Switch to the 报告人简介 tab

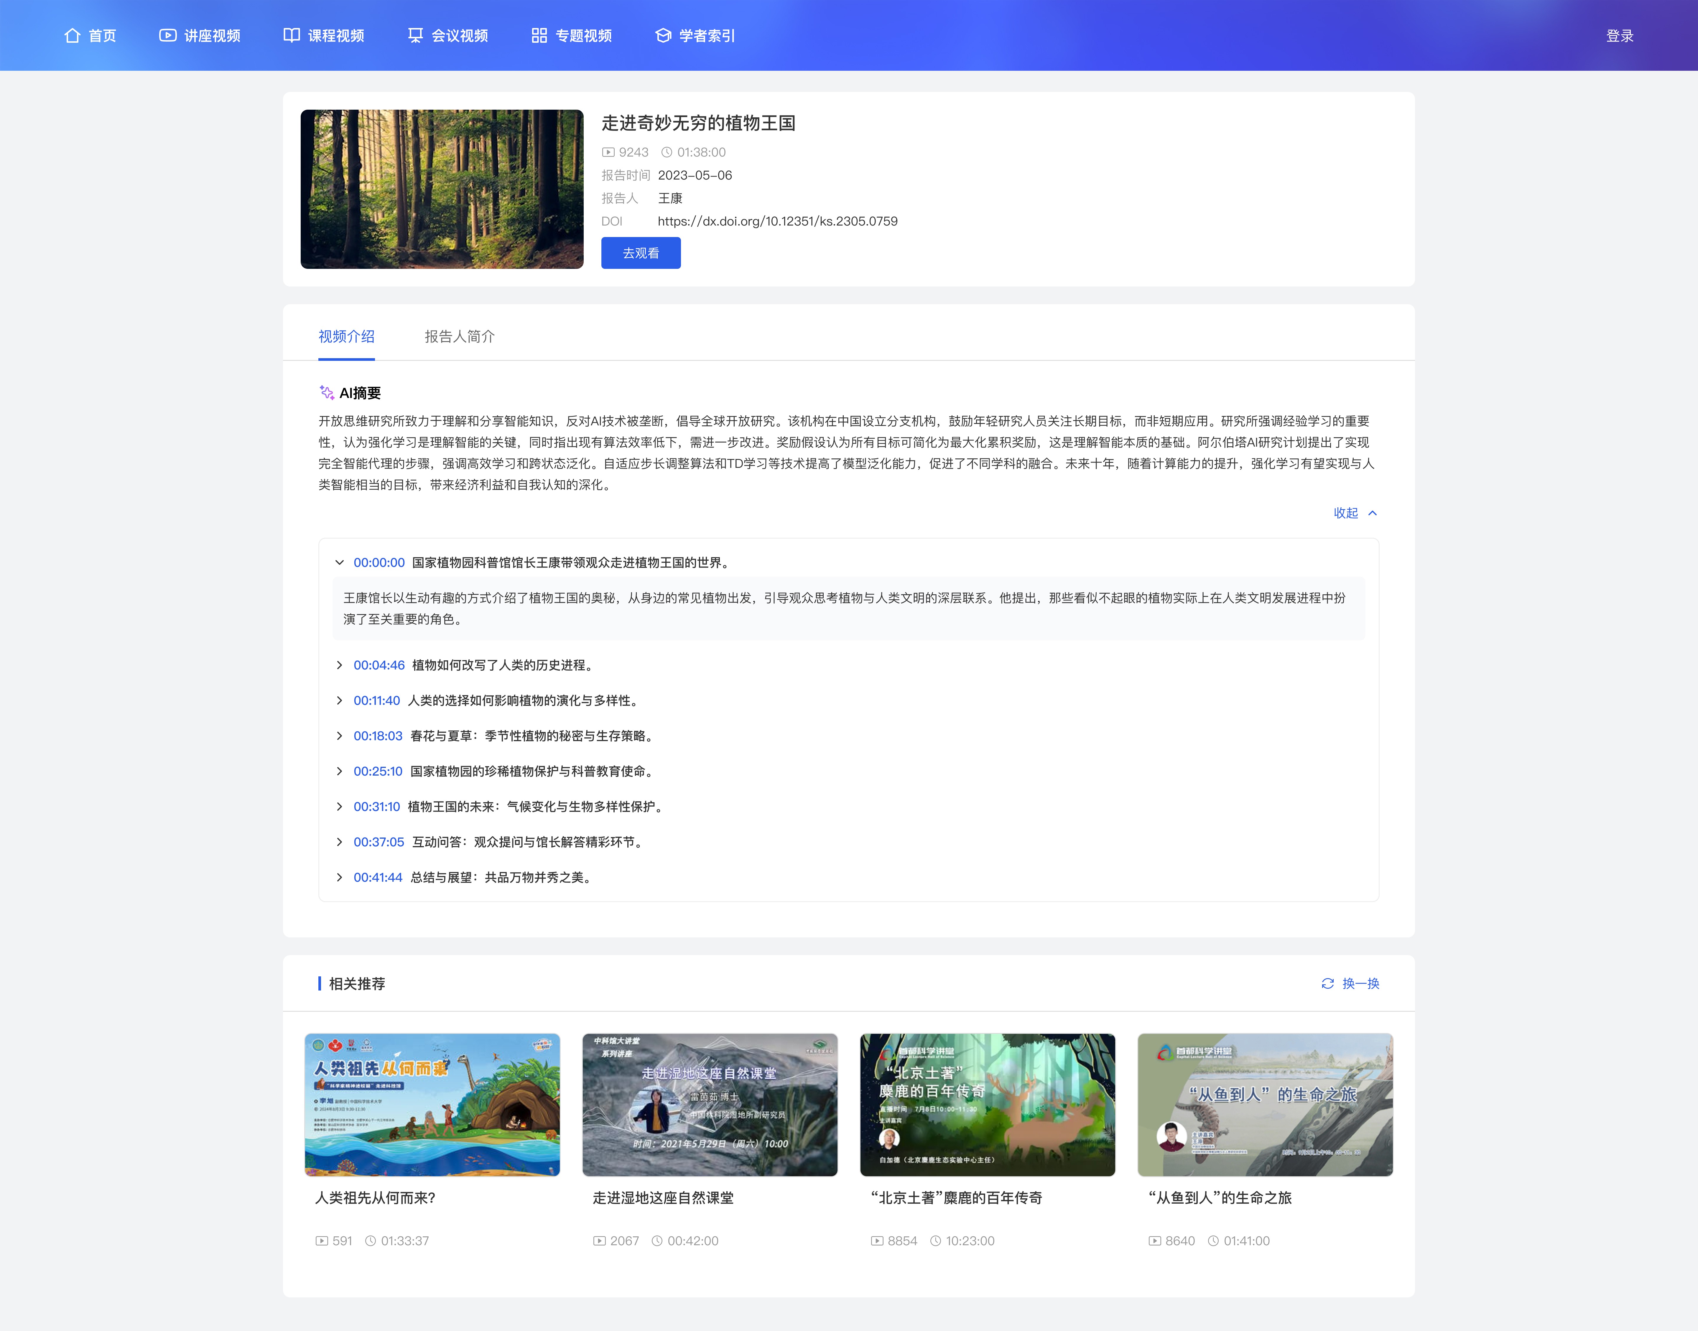pos(460,337)
